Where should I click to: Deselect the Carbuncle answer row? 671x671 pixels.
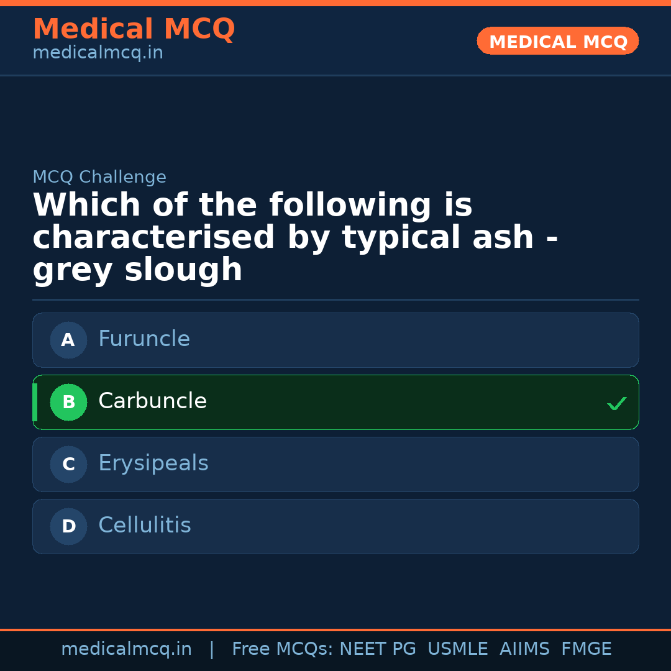(x=335, y=402)
